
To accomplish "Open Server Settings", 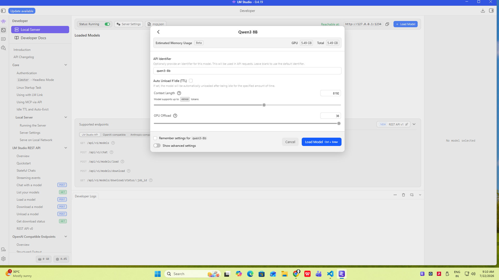I will click(129, 24).
